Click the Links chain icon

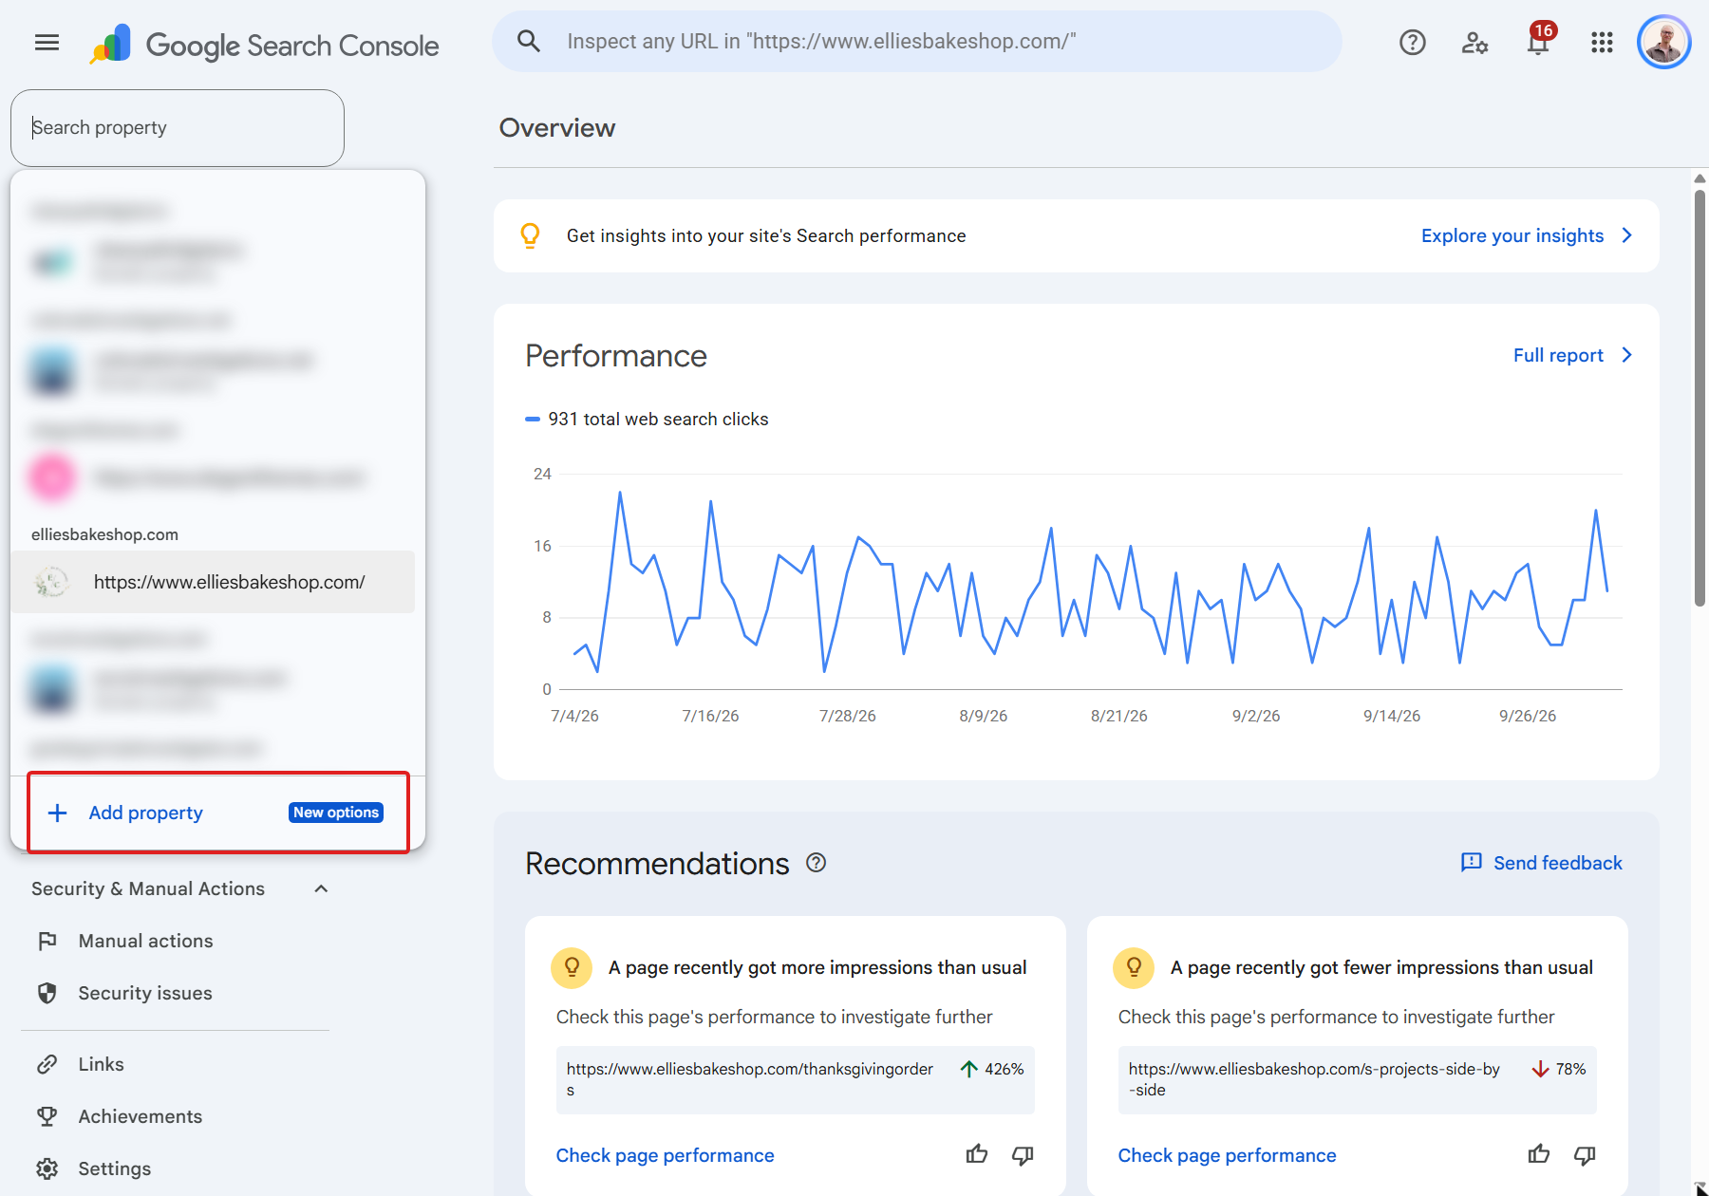point(47,1064)
